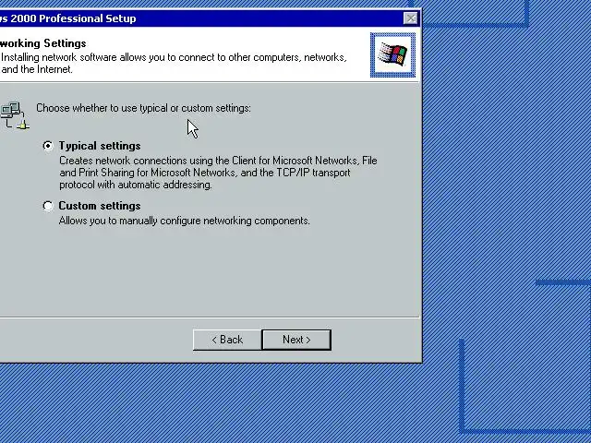
Task: Click the network computers icon
Action: tap(15, 115)
